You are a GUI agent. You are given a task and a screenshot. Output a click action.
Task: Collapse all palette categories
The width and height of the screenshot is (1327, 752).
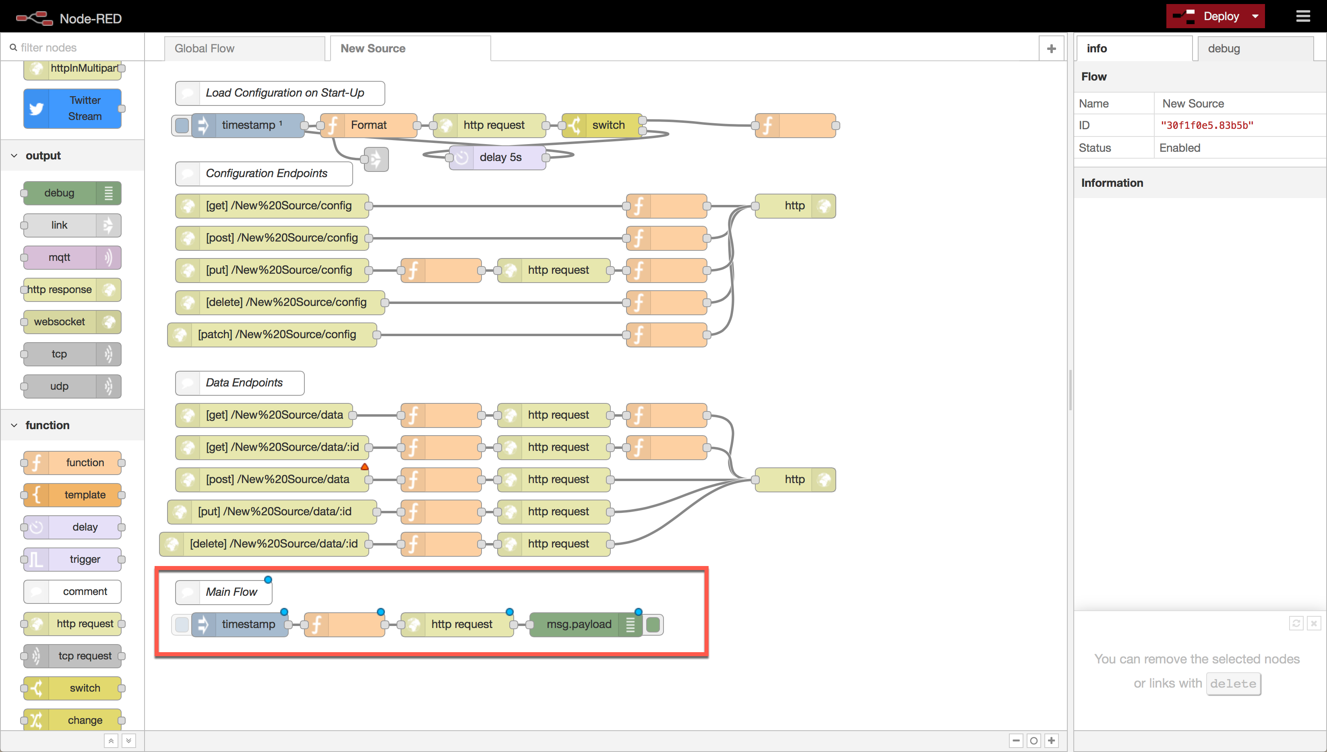coord(111,741)
